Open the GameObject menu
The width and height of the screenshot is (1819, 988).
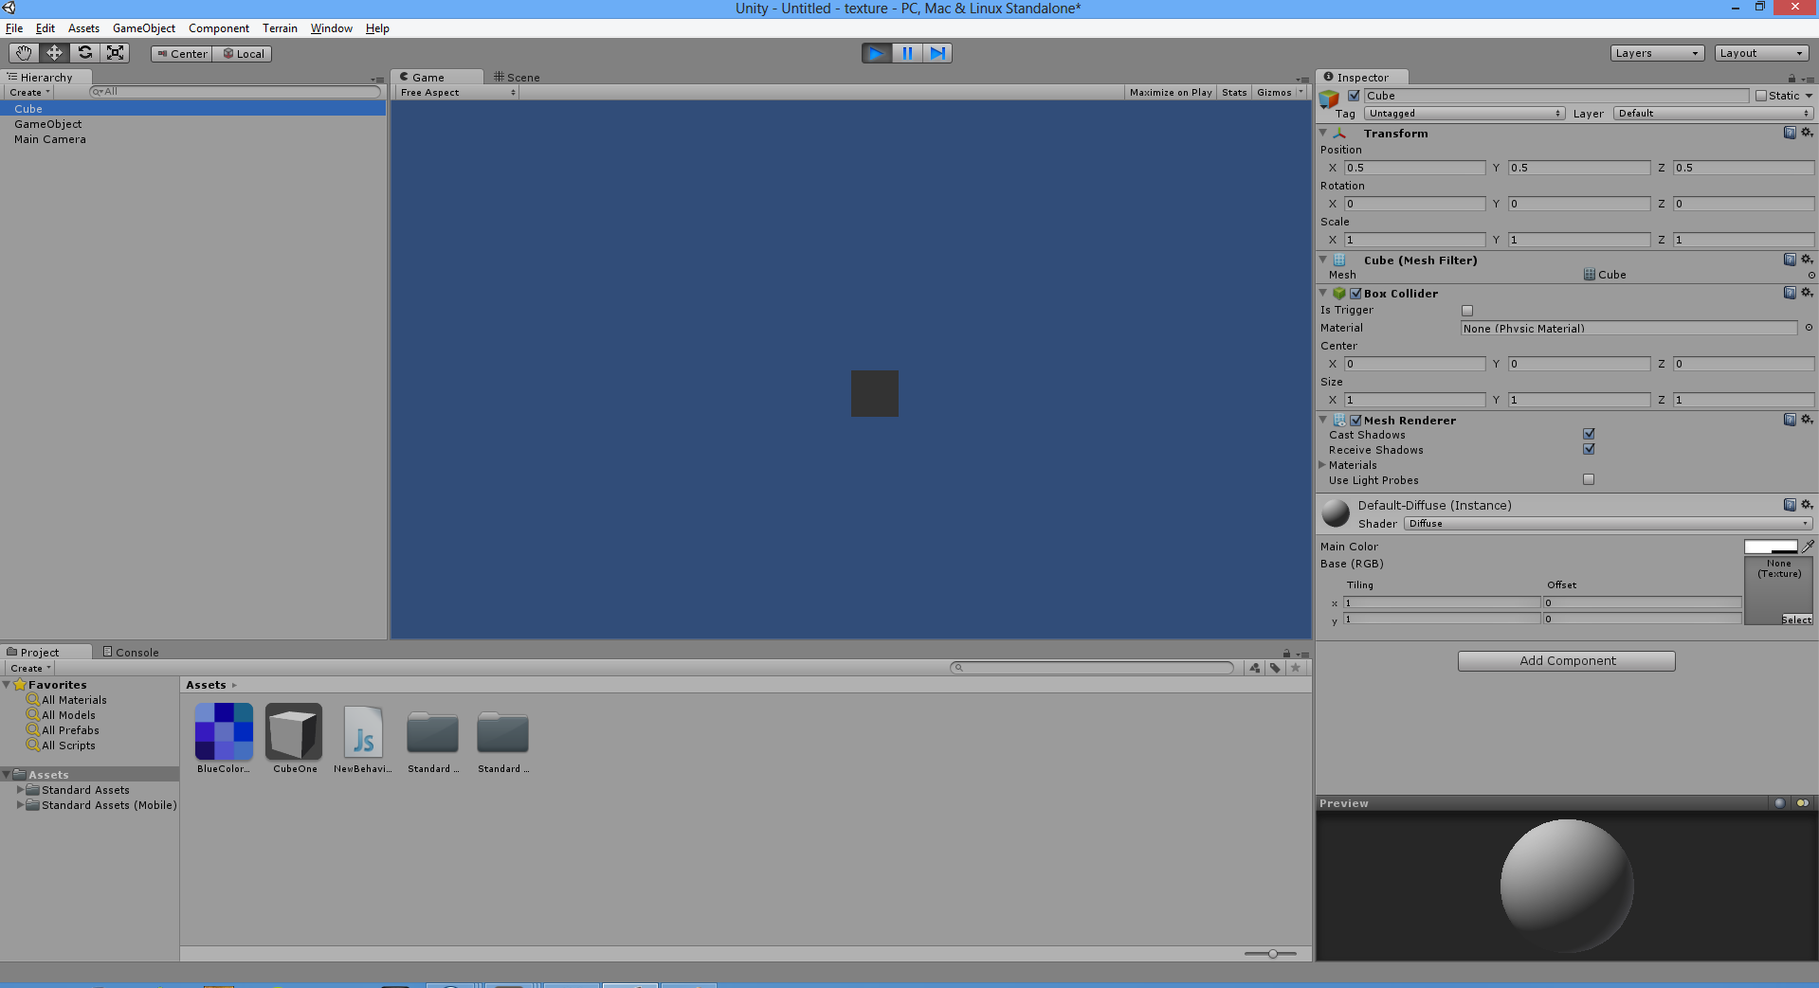point(144,28)
